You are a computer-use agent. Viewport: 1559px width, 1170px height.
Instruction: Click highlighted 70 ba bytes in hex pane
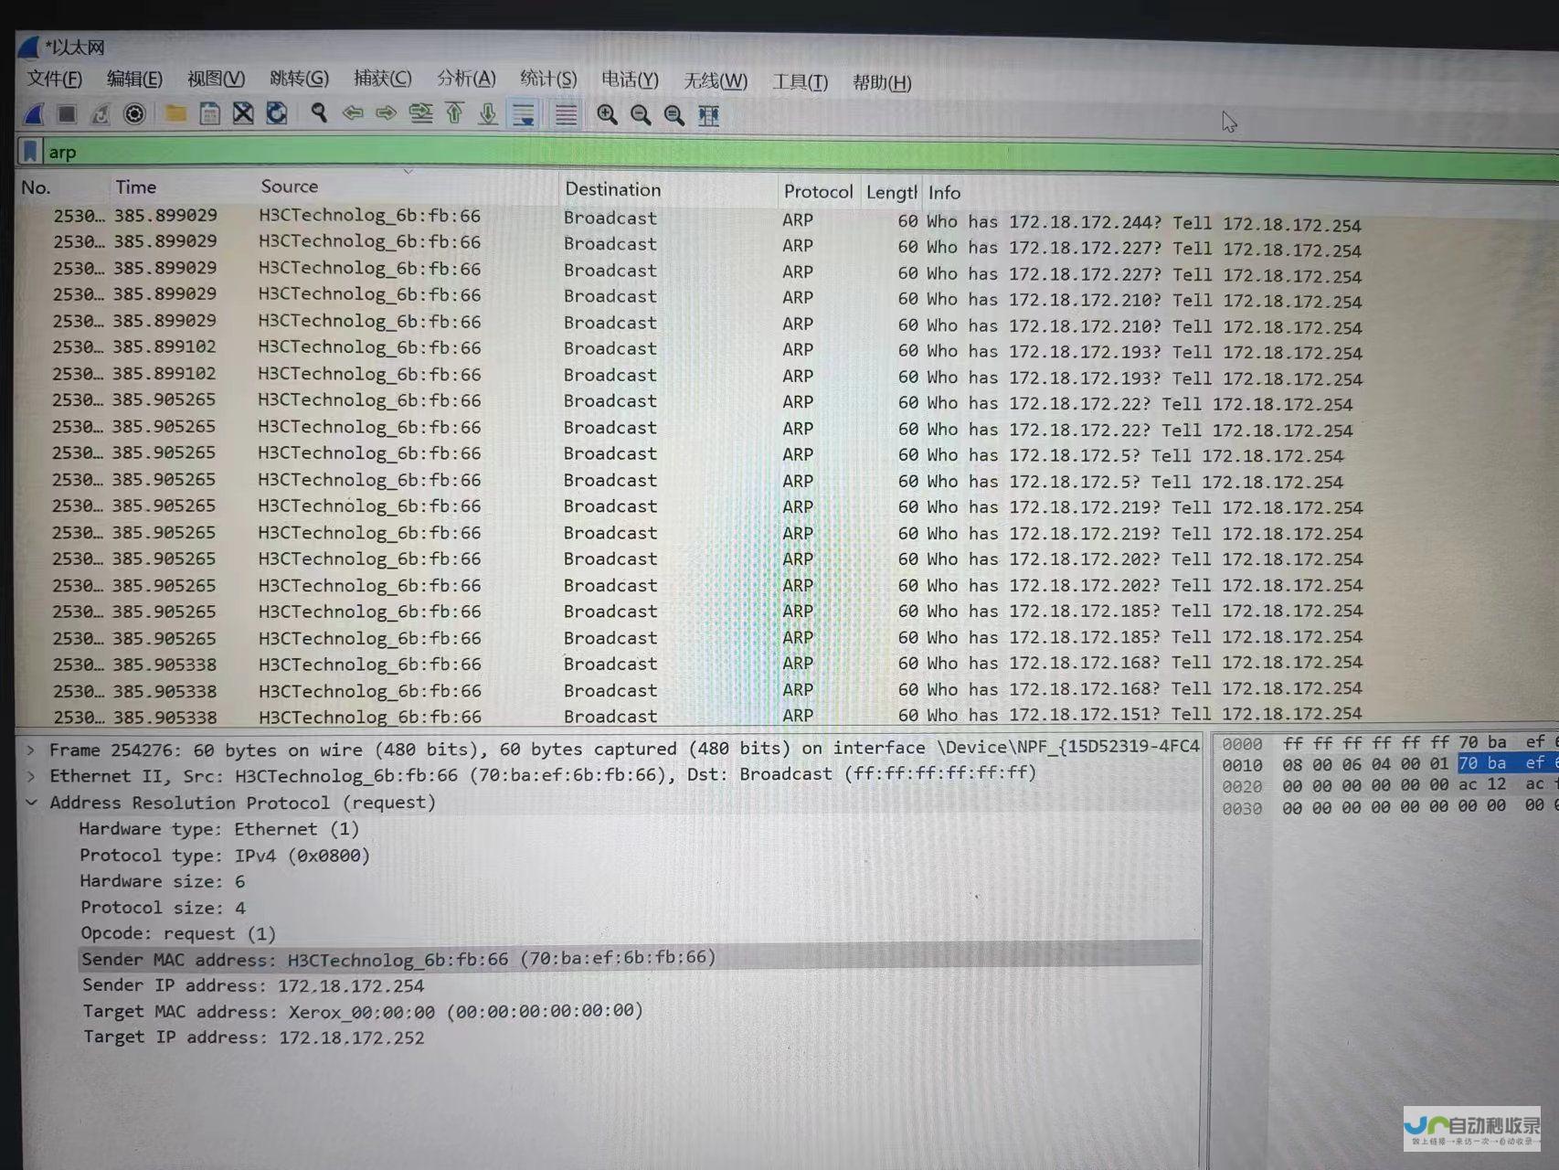click(1482, 763)
